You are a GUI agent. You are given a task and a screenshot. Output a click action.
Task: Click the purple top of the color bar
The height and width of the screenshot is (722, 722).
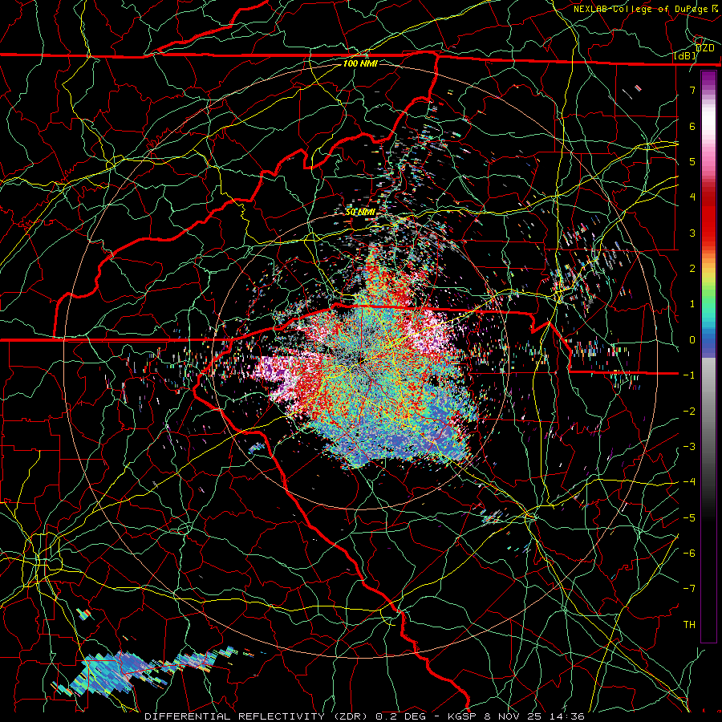click(x=708, y=80)
